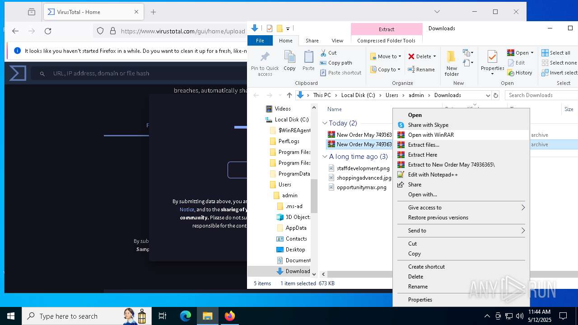The height and width of the screenshot is (325, 578).
Task: Choose Extract files... option
Action: (461, 145)
